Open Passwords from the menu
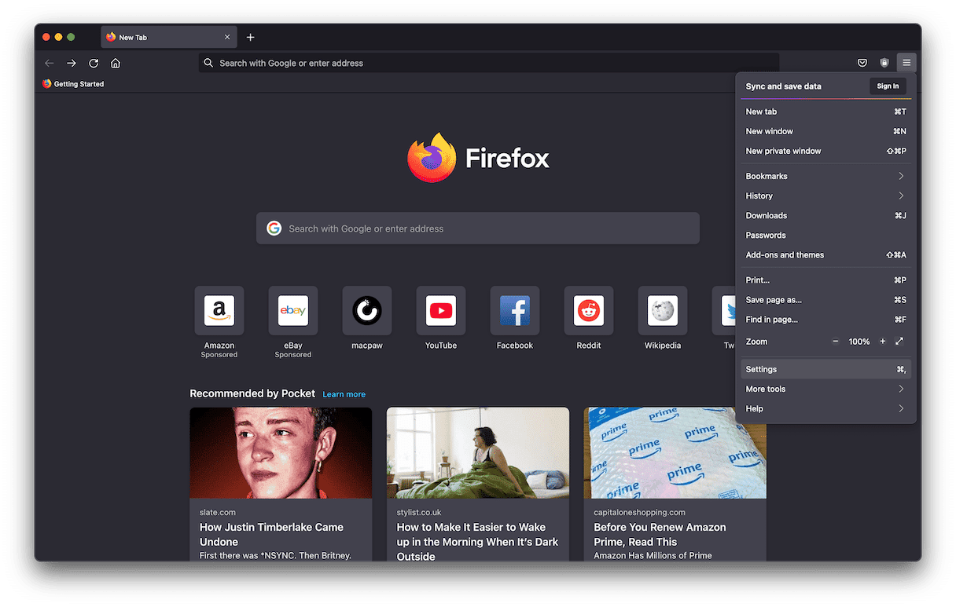Screen dimensions: 956x607 (825, 235)
